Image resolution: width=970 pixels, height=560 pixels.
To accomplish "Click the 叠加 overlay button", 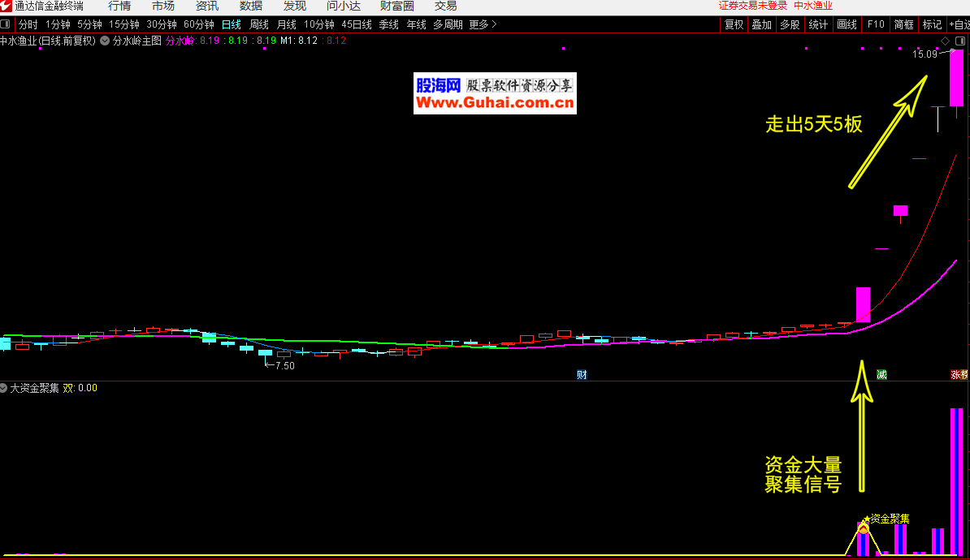I will (762, 25).
